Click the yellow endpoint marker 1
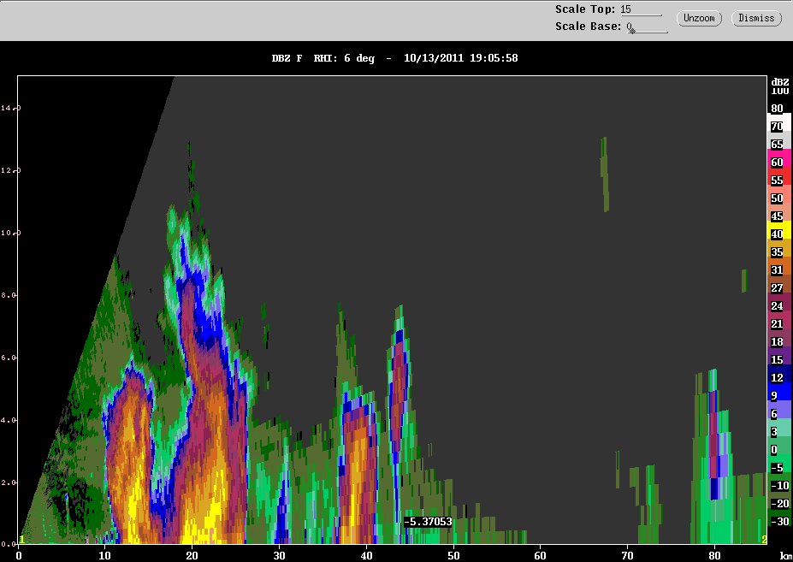 click(21, 540)
